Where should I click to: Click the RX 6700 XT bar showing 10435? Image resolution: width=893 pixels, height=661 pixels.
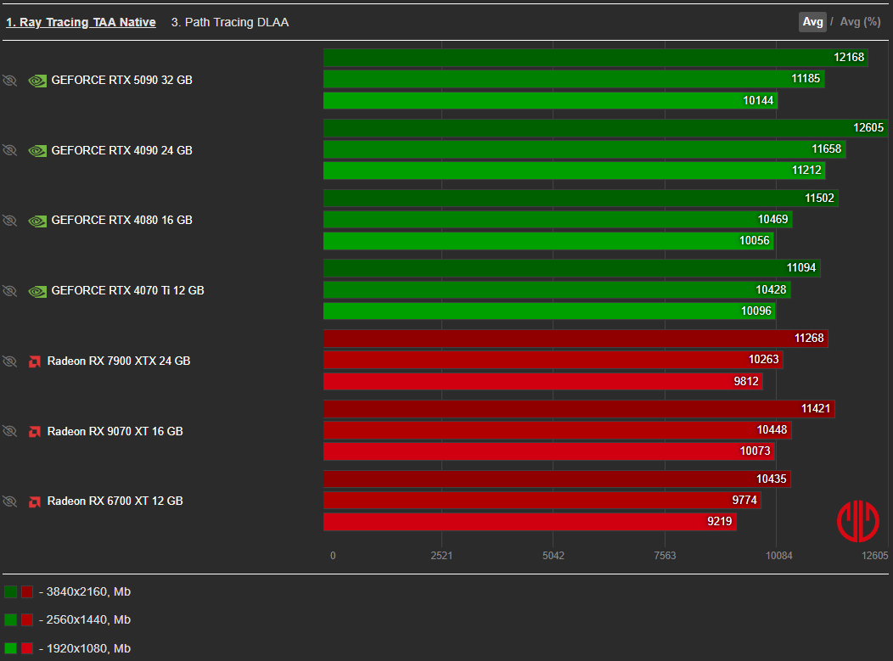(557, 479)
